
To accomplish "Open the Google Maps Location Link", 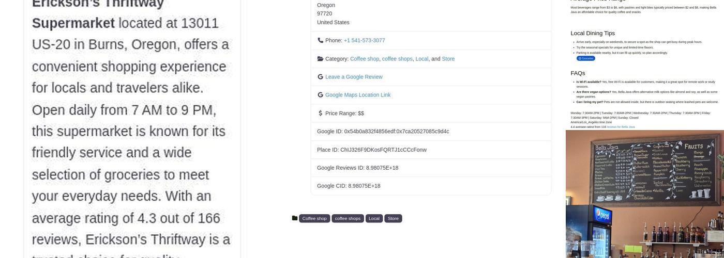I will point(358,95).
